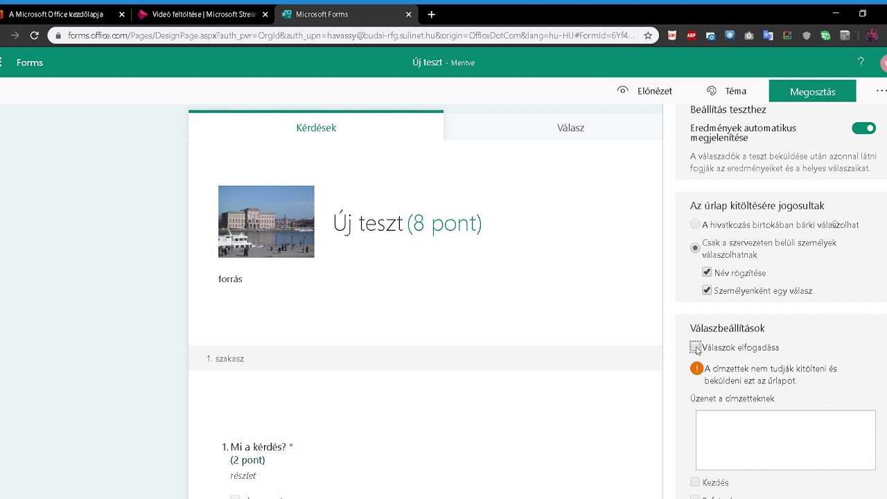Image resolution: width=887 pixels, height=499 pixels.
Task: Click the Új teszt form title
Action: [x=368, y=223]
